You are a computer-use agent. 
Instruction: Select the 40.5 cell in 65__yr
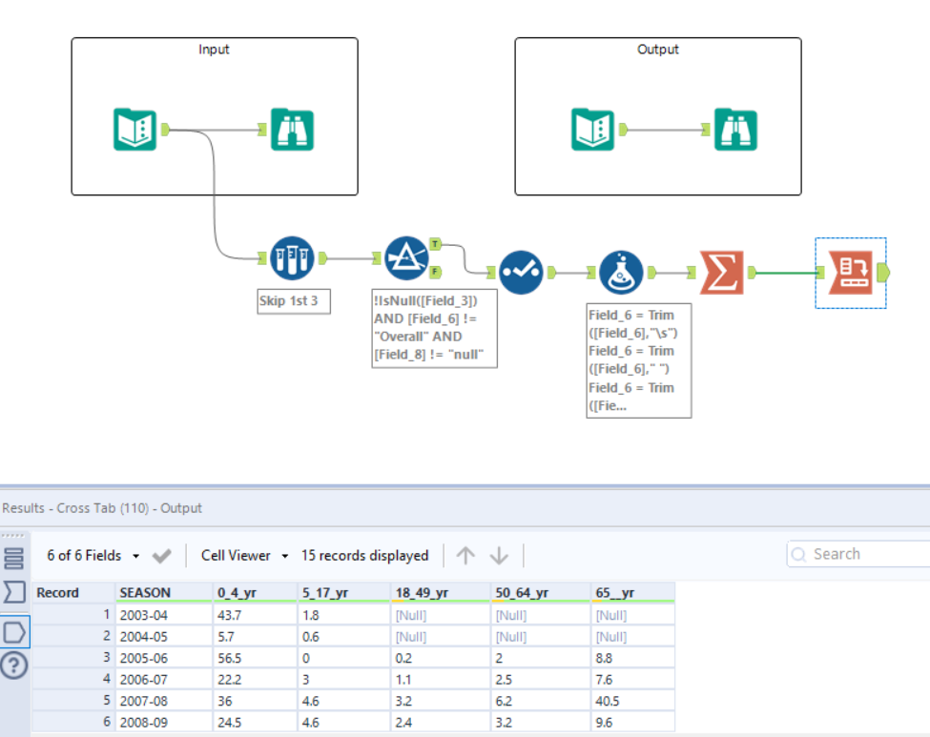[x=632, y=701]
